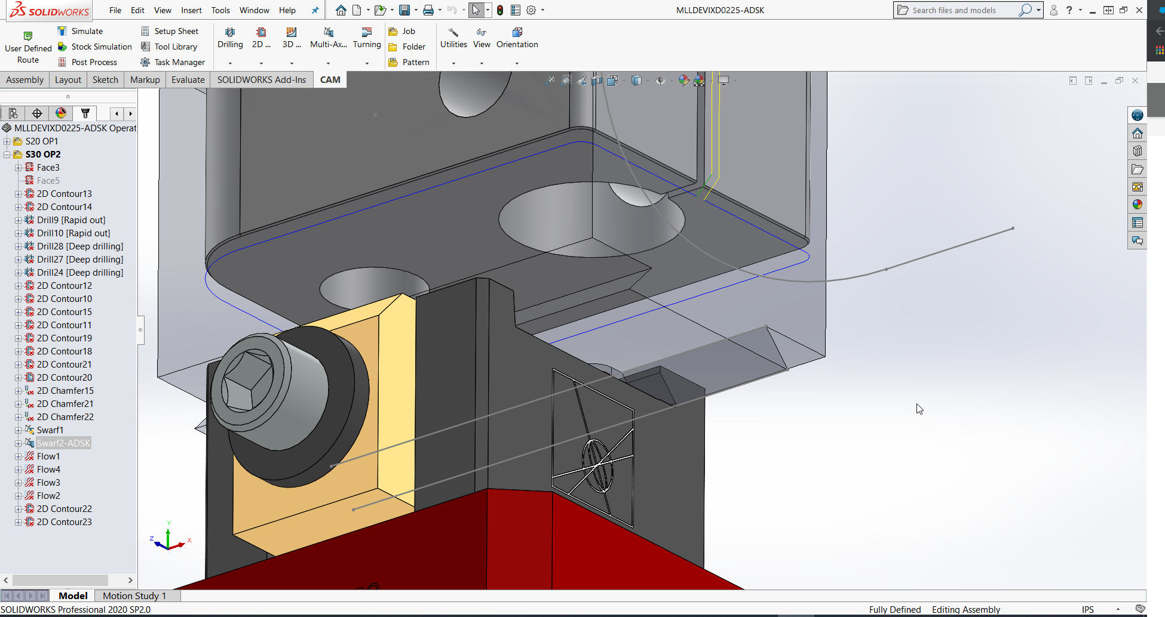Expand the Swarf1 operation

(19, 430)
